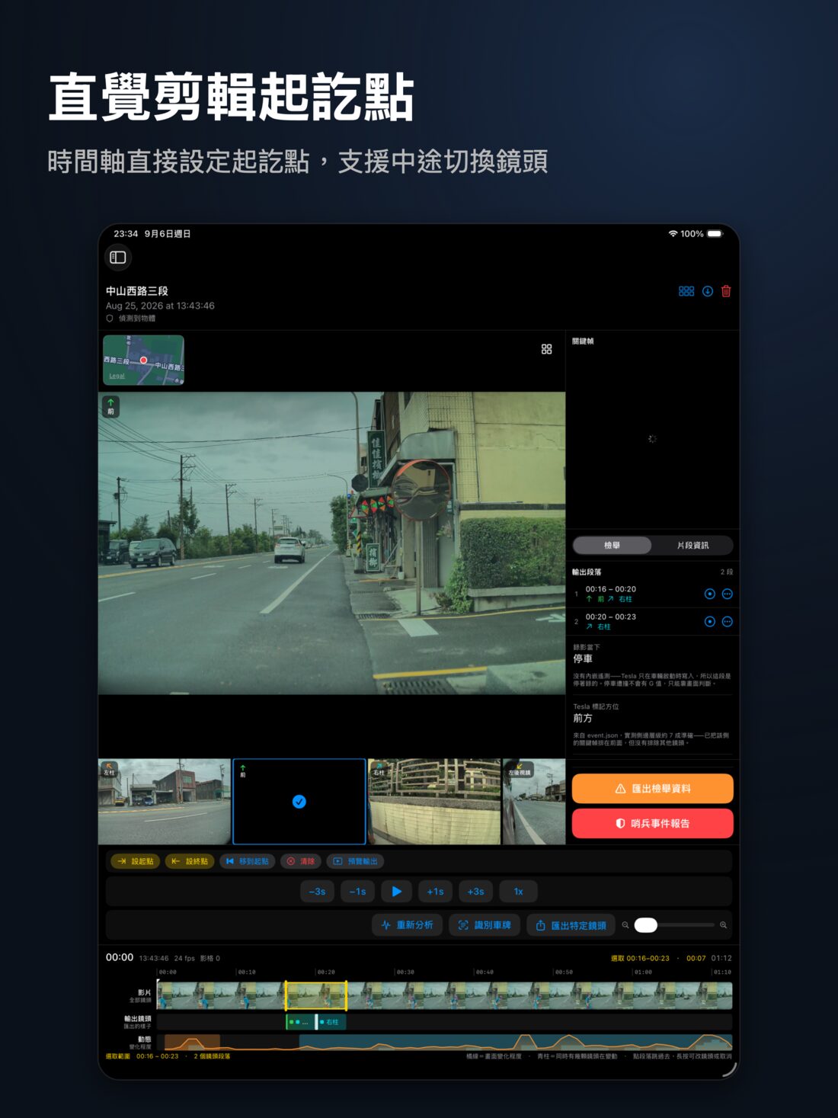Select the 左柱 camera thumbnail

tap(165, 802)
